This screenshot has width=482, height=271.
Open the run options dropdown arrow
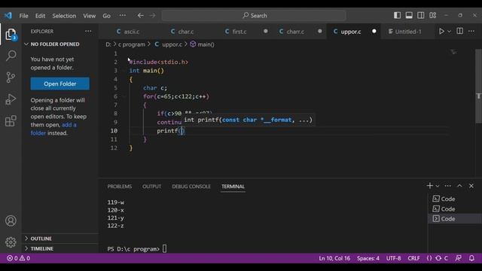coord(449,32)
